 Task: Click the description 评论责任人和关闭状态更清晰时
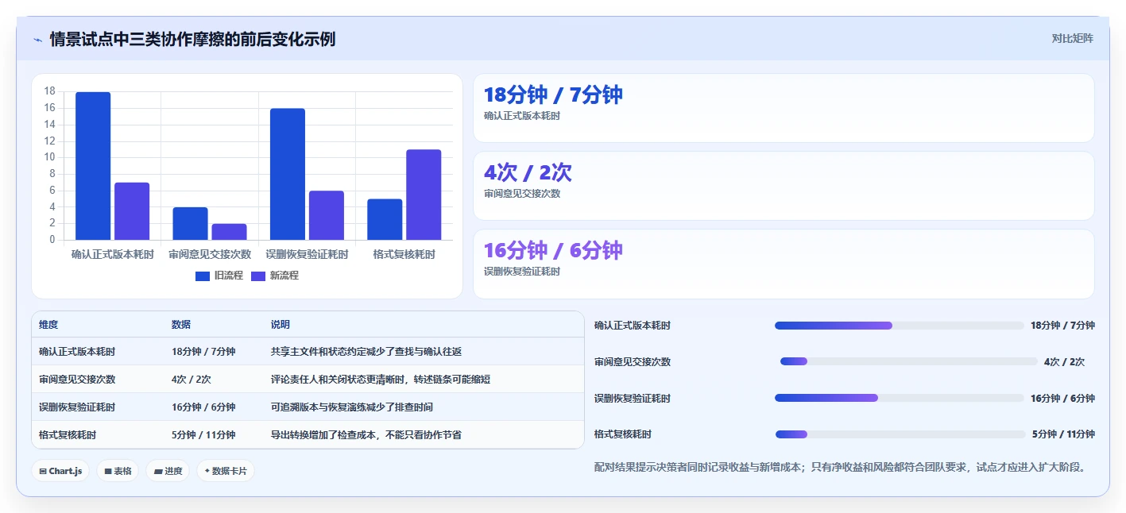point(338,380)
